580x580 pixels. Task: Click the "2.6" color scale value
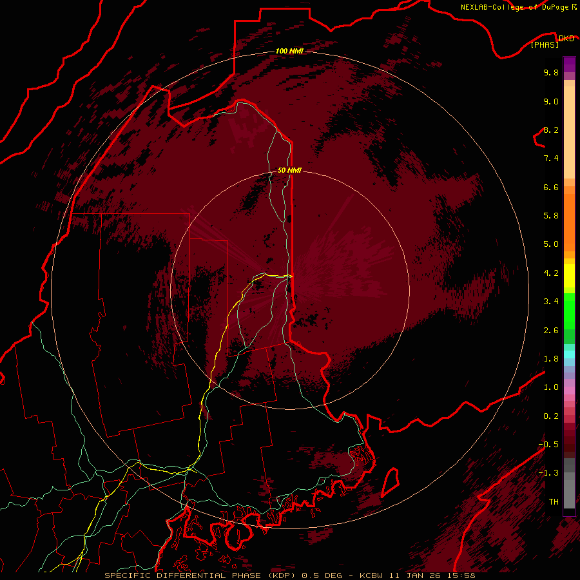[x=551, y=331]
